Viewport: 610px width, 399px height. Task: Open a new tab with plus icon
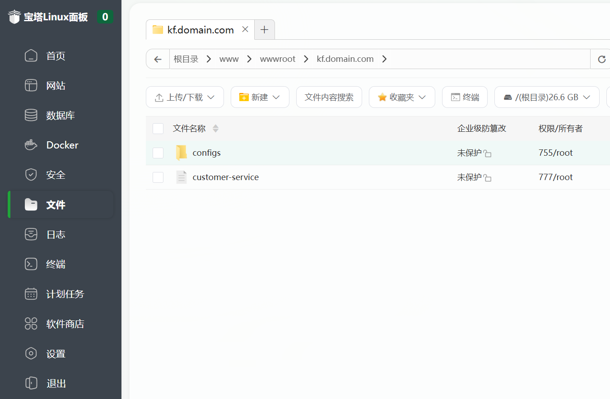[265, 30]
